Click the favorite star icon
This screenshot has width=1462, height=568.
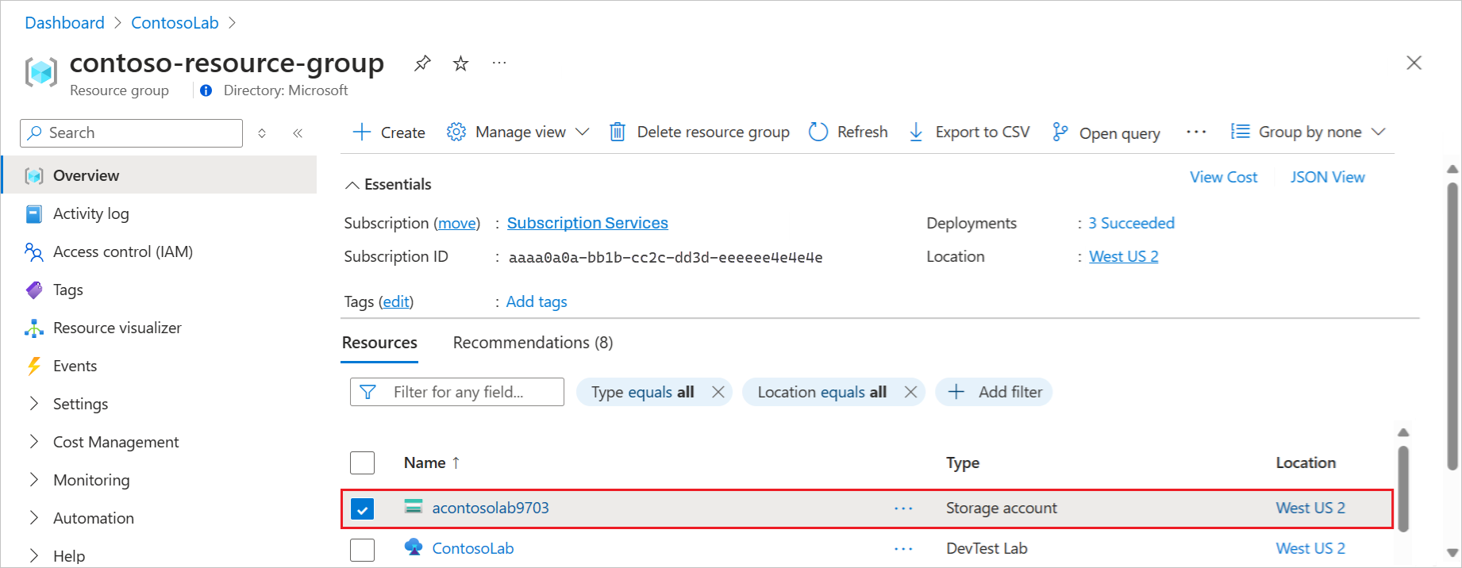pyautogui.click(x=460, y=63)
